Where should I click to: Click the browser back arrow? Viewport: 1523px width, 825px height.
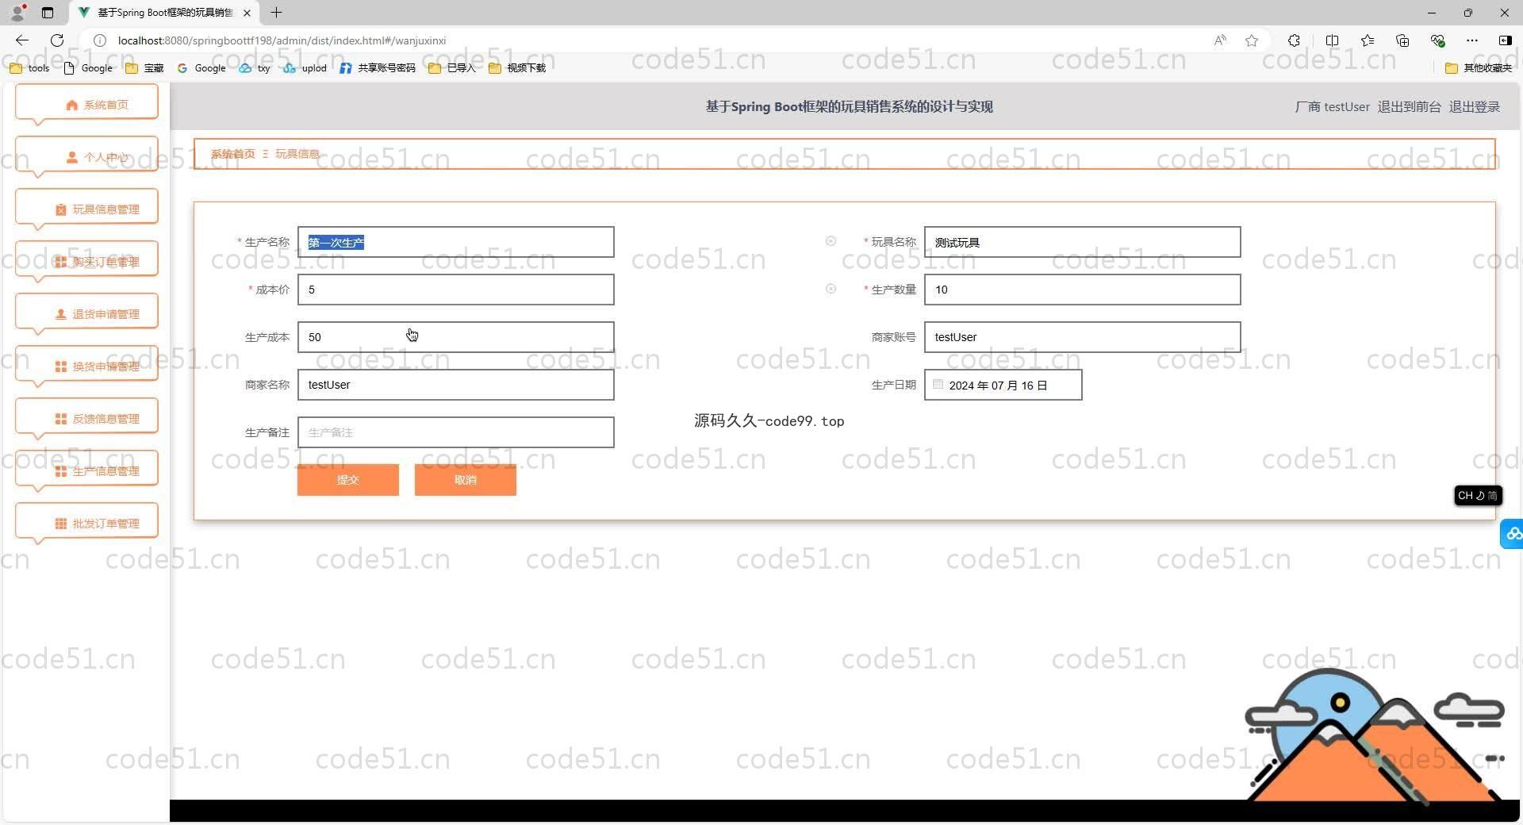click(22, 40)
